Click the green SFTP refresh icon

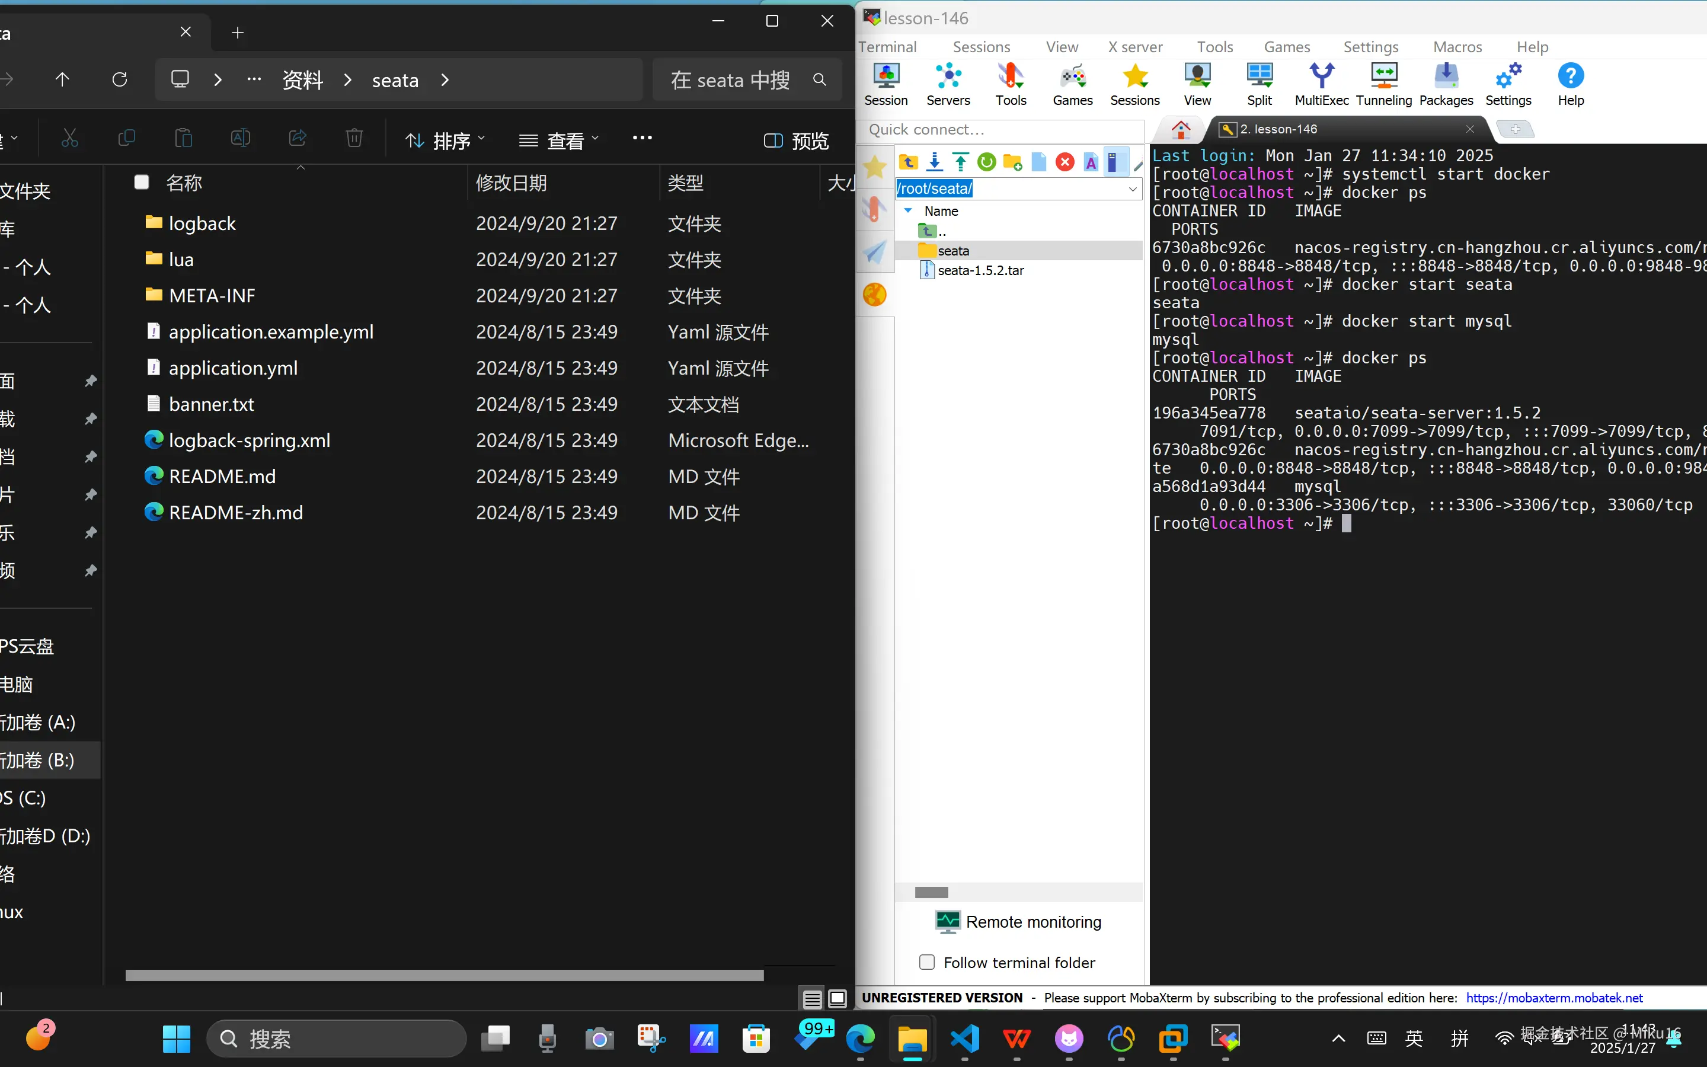click(986, 162)
